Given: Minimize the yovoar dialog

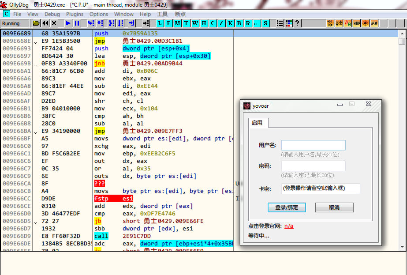Looking at the screenshot, I should click(340, 105).
